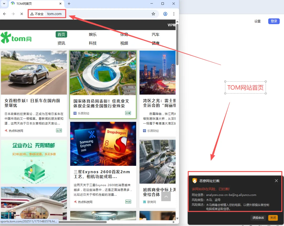This screenshot has width=284, height=226.
Task: Click the 误报申诉 button
Action: (x=258, y=218)
